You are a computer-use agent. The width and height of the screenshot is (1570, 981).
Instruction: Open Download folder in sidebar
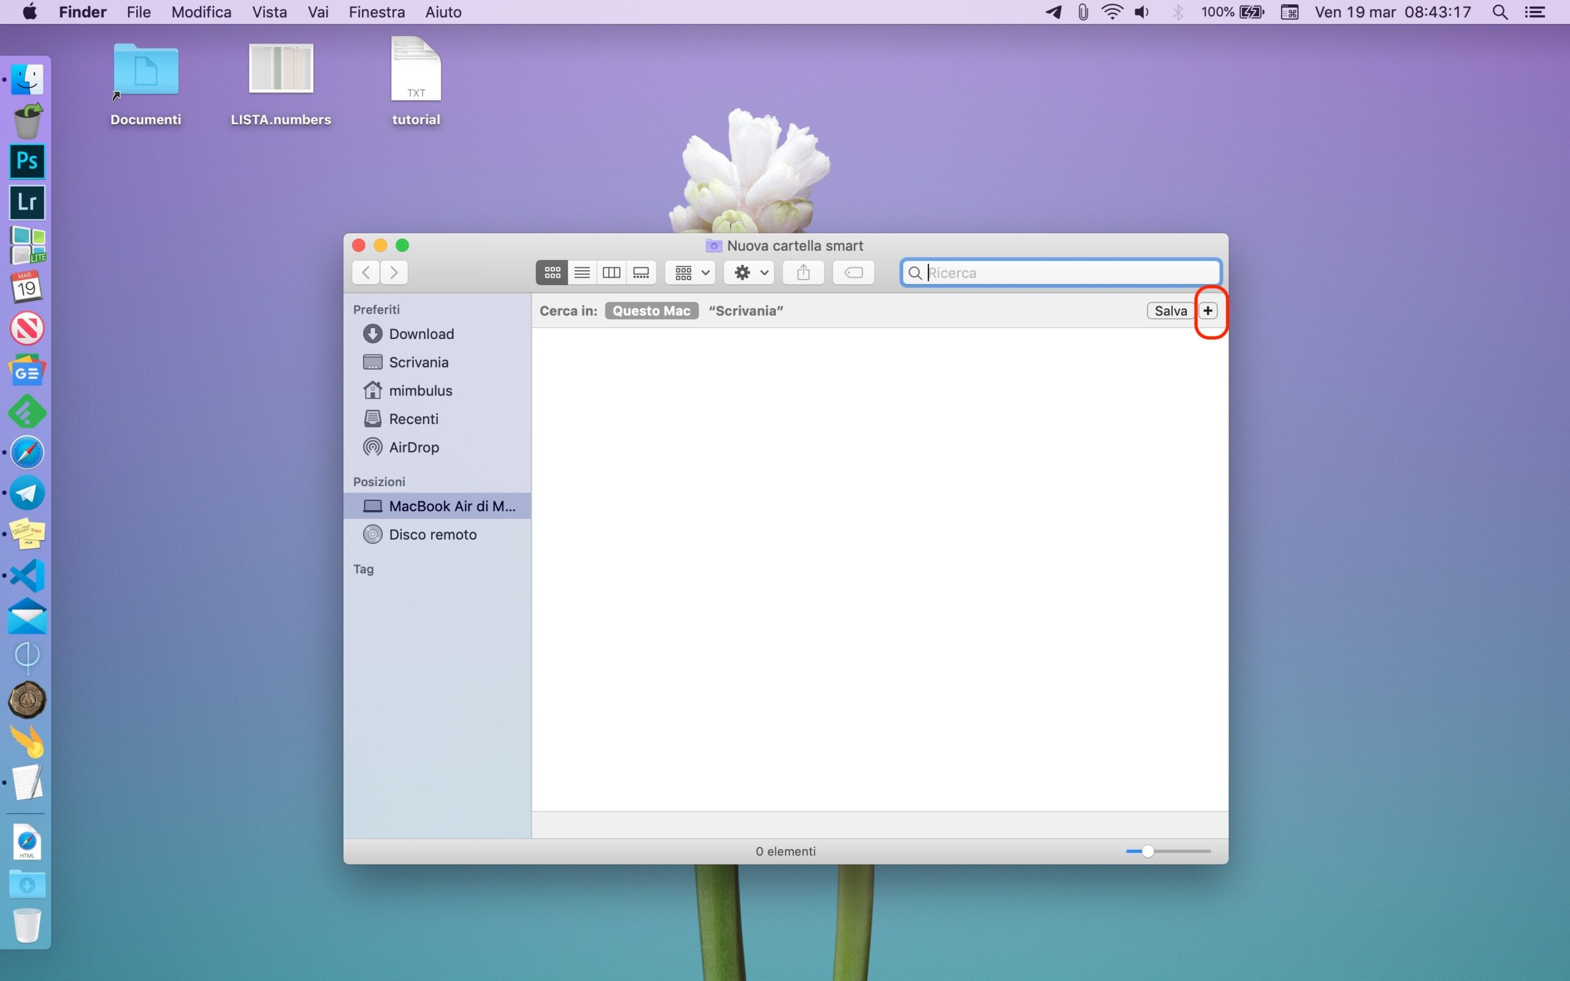tap(421, 334)
